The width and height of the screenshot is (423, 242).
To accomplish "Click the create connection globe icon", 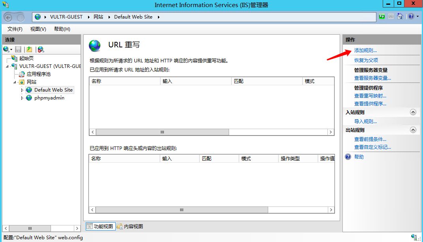I will pos(6,49).
